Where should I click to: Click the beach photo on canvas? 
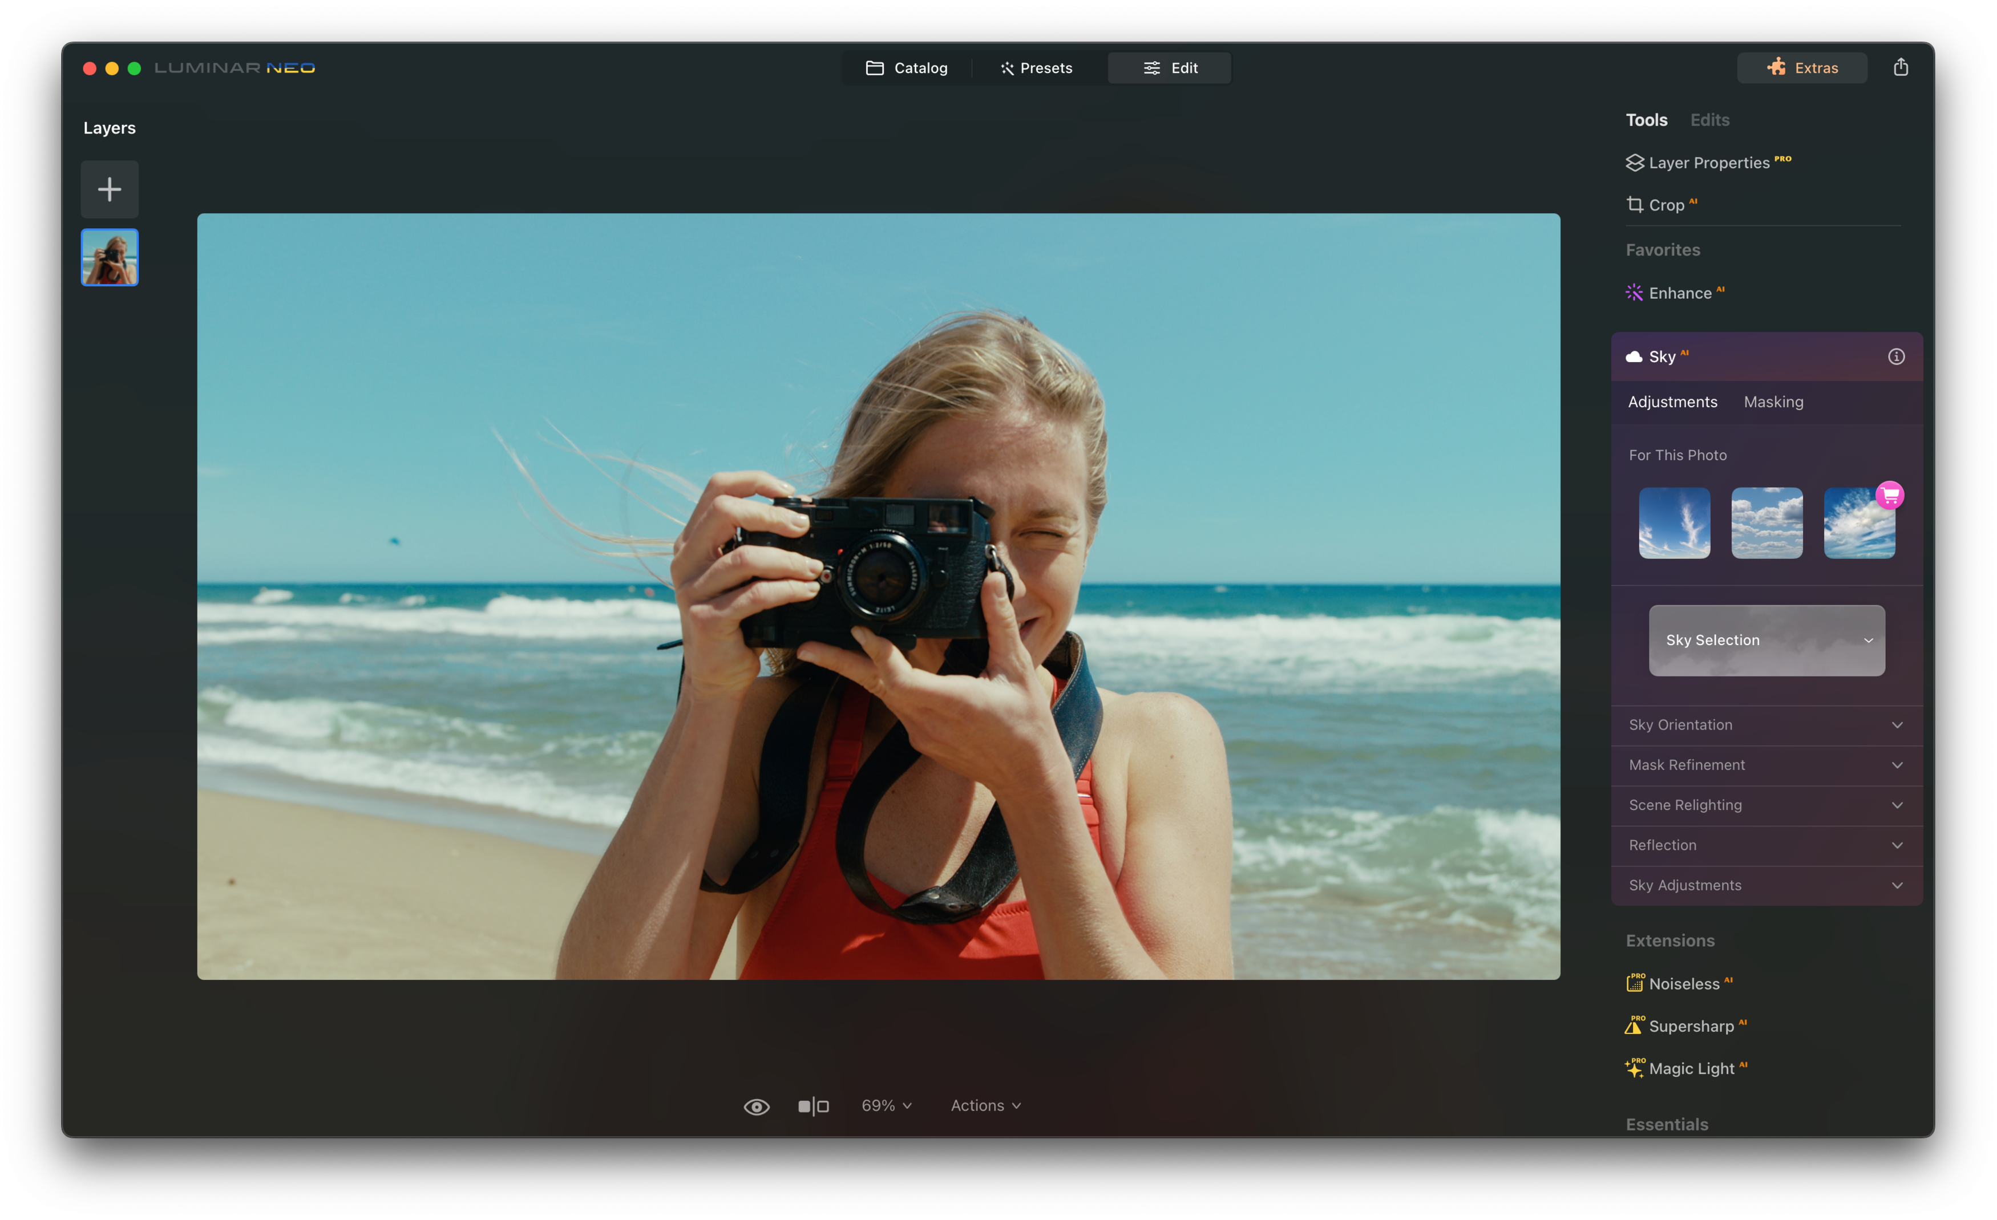click(878, 596)
